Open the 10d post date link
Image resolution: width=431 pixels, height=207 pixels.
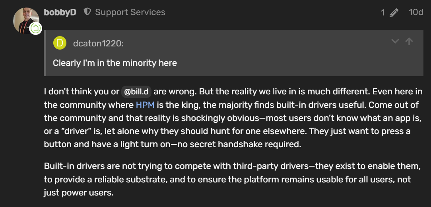coord(416,12)
